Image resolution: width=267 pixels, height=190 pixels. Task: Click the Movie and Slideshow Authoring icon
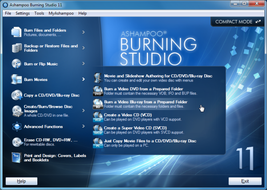click(x=98, y=78)
